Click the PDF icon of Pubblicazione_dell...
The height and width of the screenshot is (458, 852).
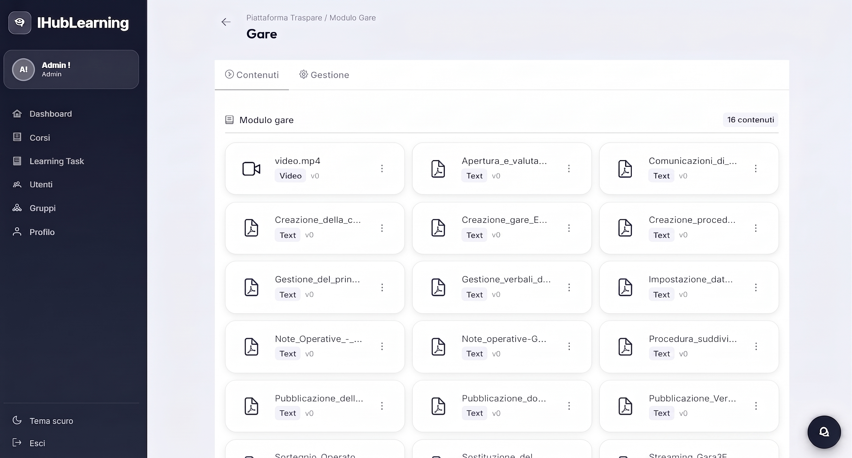[x=251, y=406]
